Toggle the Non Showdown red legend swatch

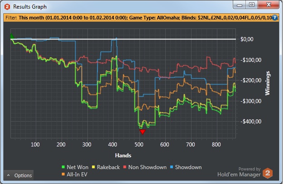pyautogui.click(x=125, y=167)
